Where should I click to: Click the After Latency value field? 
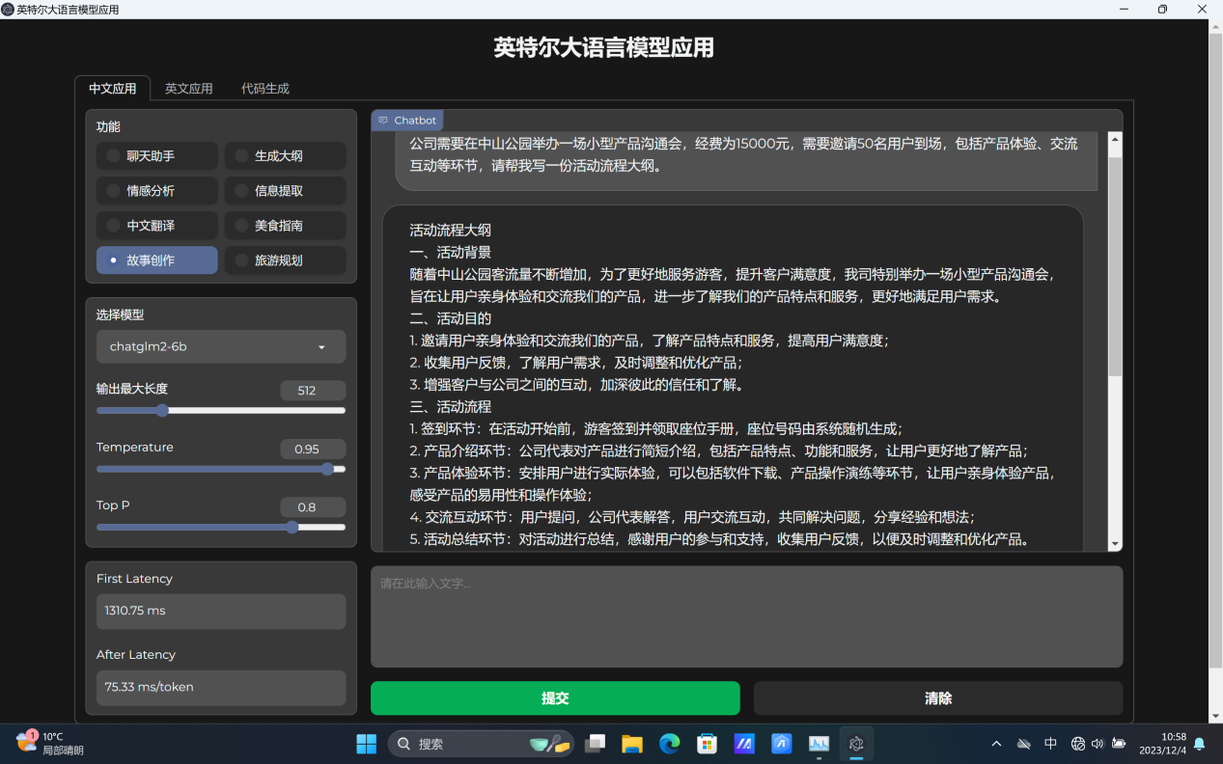(x=221, y=688)
